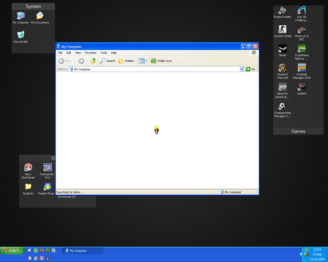The height and width of the screenshot is (262, 328).
Task: Open the Steam desktop shortcut
Action: 282,49
